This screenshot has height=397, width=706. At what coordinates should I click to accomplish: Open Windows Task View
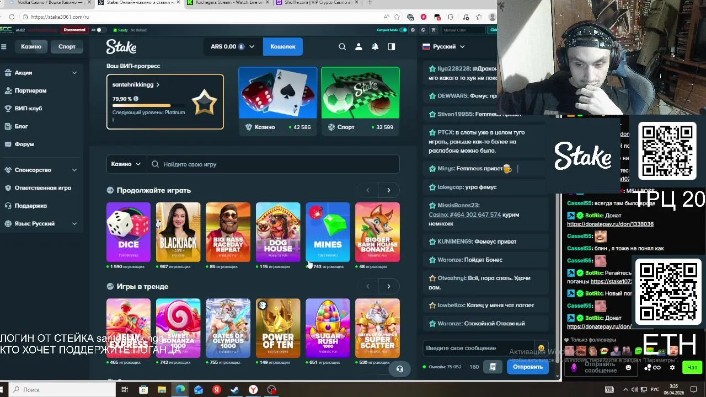coord(125,390)
